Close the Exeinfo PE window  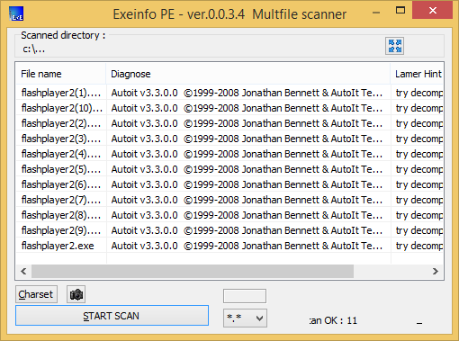coord(432,11)
